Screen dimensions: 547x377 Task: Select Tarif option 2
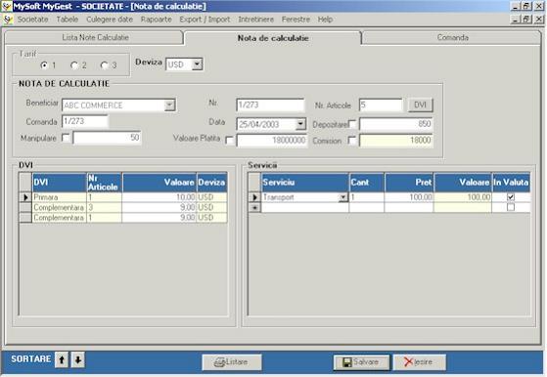coord(74,65)
